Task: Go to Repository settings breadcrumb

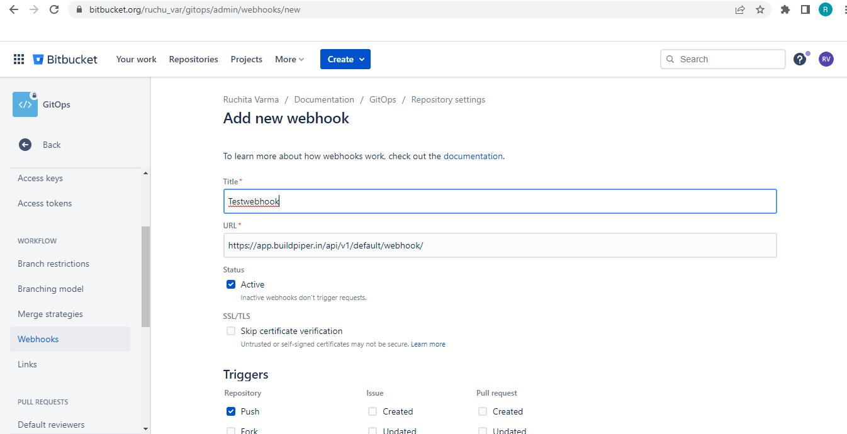Action: (x=448, y=99)
